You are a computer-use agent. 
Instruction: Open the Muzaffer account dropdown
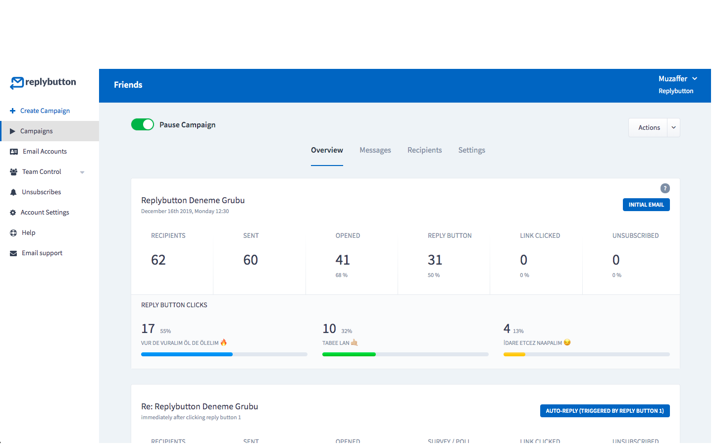click(x=678, y=79)
